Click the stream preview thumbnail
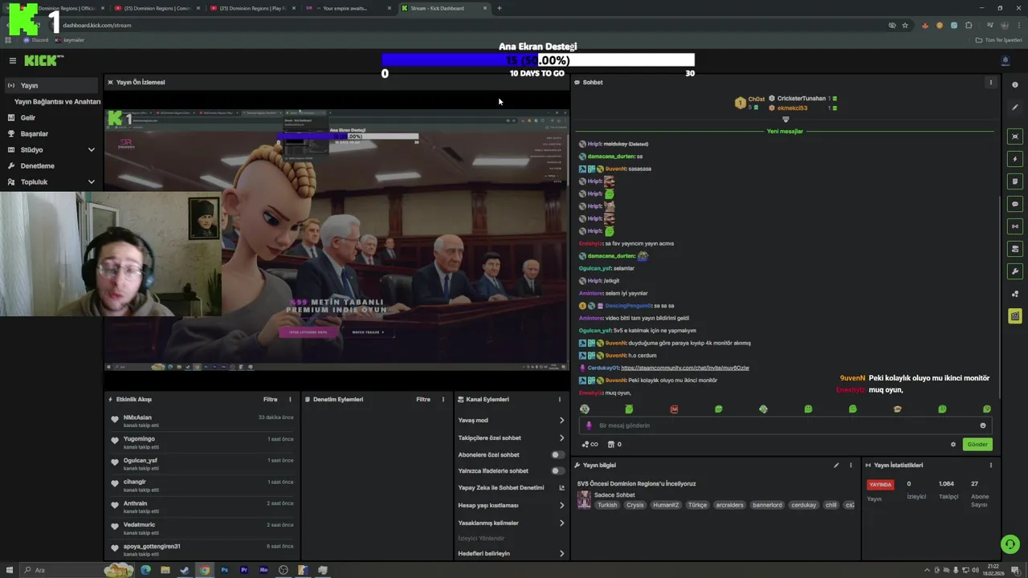The height and width of the screenshot is (578, 1028). click(x=337, y=239)
